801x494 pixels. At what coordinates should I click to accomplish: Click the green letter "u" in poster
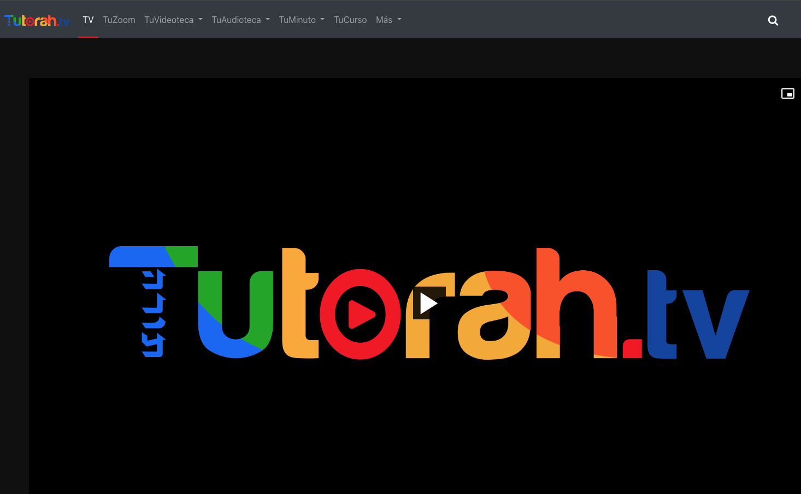click(235, 317)
